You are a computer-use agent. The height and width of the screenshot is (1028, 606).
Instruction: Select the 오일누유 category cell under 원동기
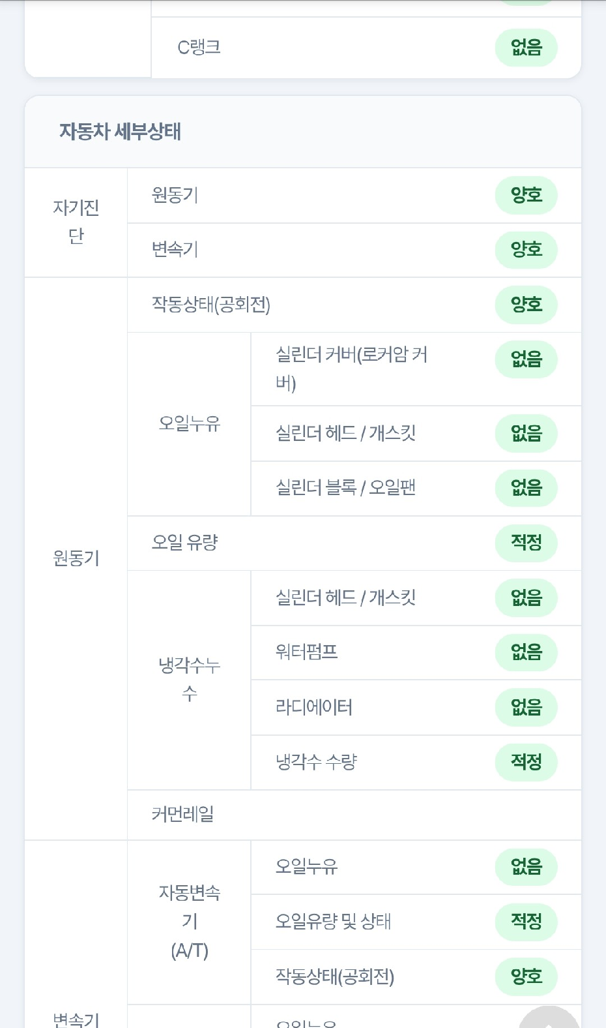pyautogui.click(x=189, y=424)
